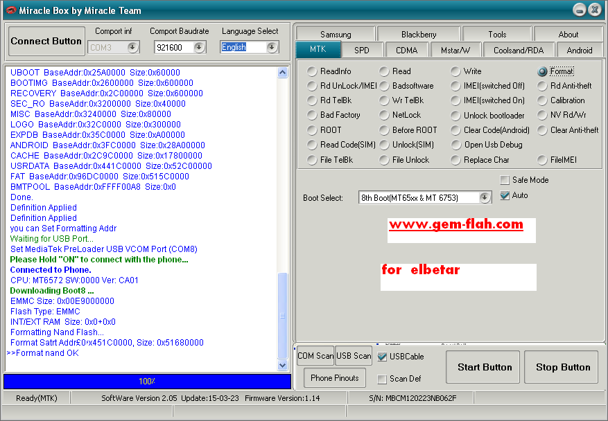Select the CDMA tab
Image resolution: width=608 pixels, height=421 pixels.
coord(406,50)
